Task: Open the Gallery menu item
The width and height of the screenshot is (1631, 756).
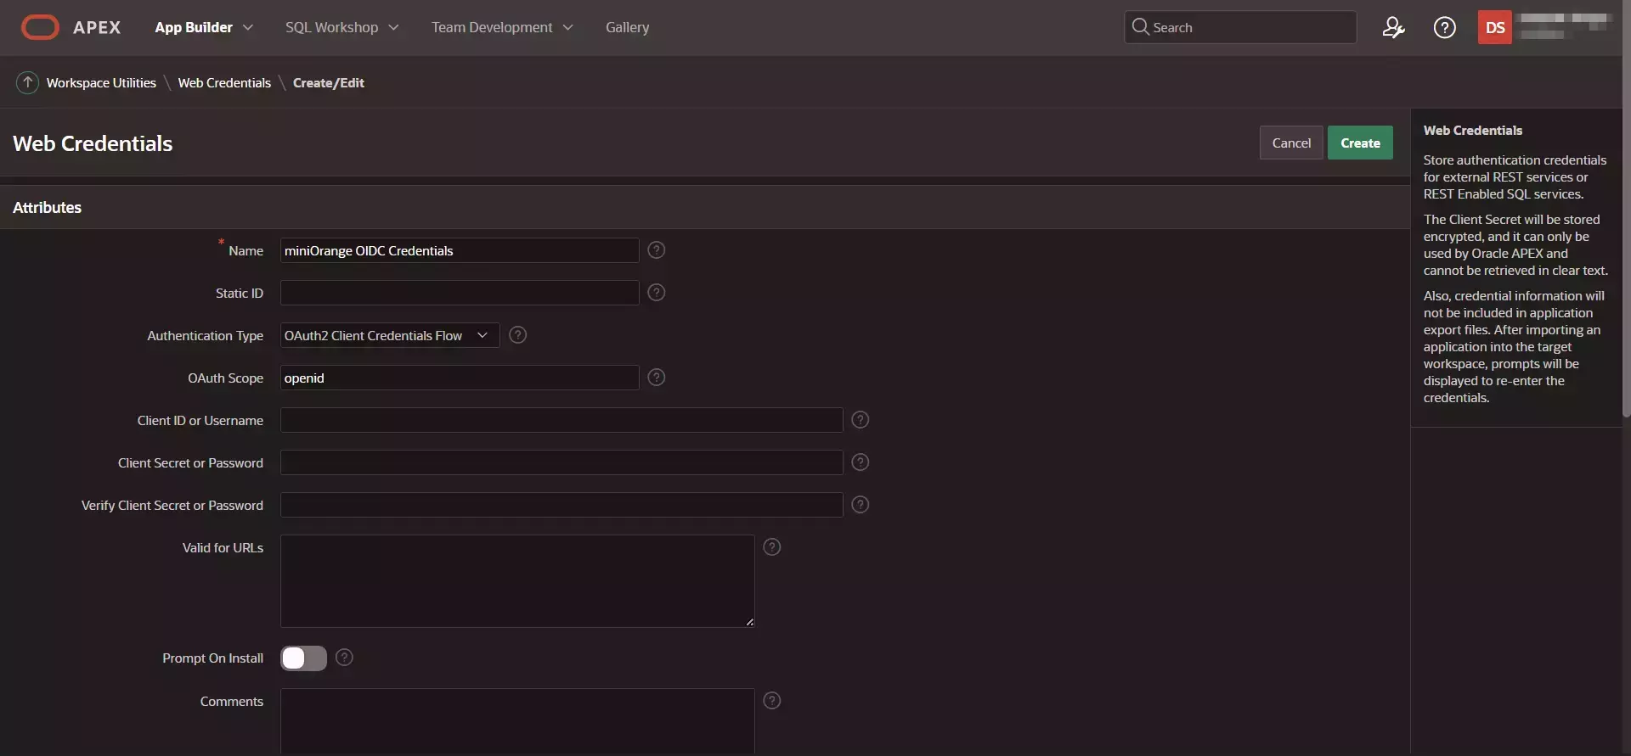Action: coord(627,27)
